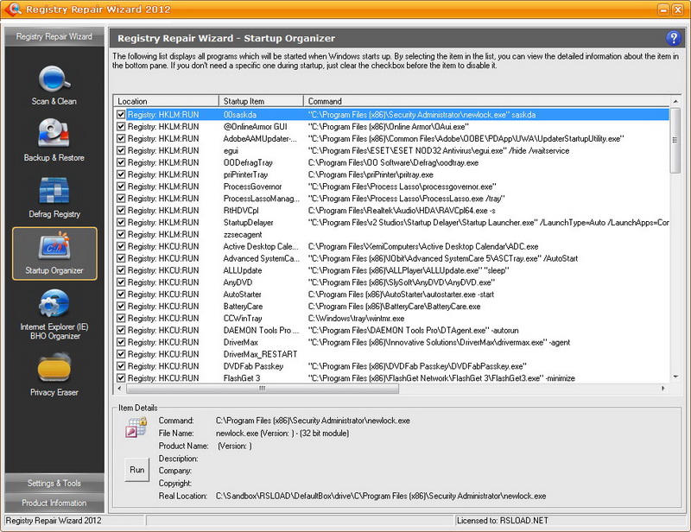Click the Run button in Item Details
The image size is (691, 532).
[x=136, y=470]
